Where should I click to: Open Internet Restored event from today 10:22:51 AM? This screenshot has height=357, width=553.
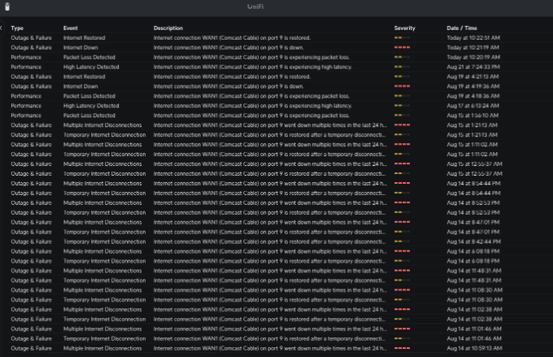[x=85, y=37]
